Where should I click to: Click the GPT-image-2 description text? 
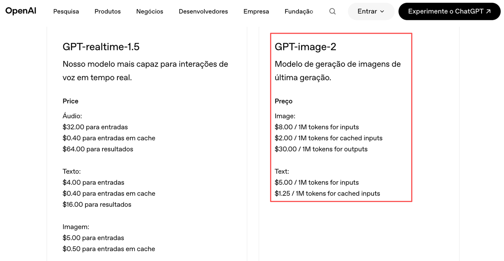[338, 71]
